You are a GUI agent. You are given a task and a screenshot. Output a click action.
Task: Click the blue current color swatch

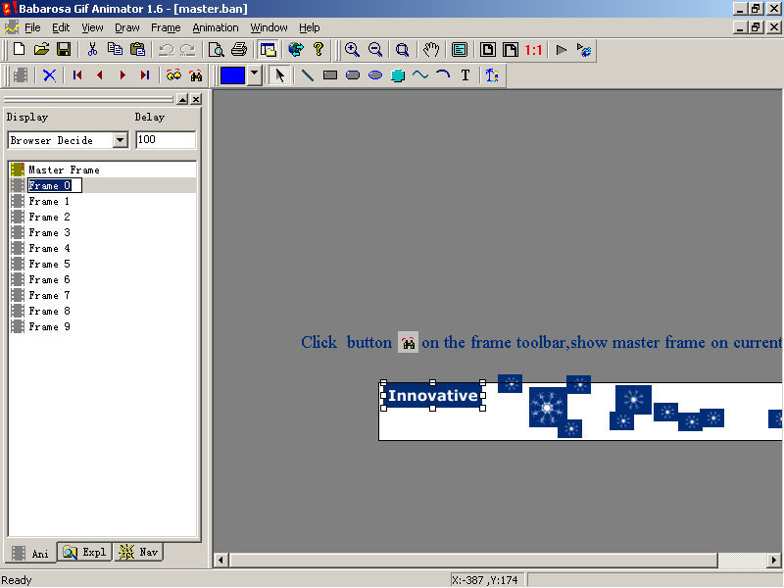[232, 75]
